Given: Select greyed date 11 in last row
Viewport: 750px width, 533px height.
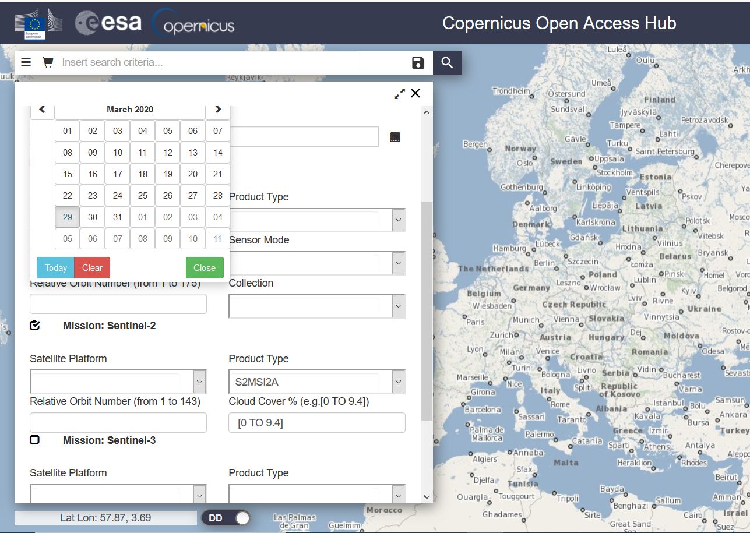Looking at the screenshot, I should coord(218,239).
